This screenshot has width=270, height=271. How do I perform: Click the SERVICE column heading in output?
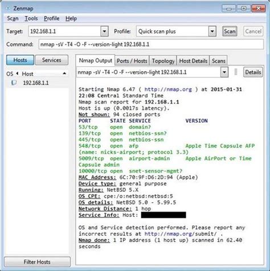tap(140, 121)
